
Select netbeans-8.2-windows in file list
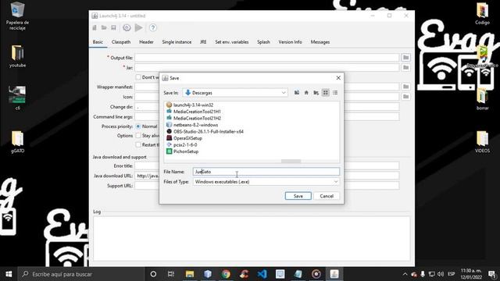tap(192, 125)
